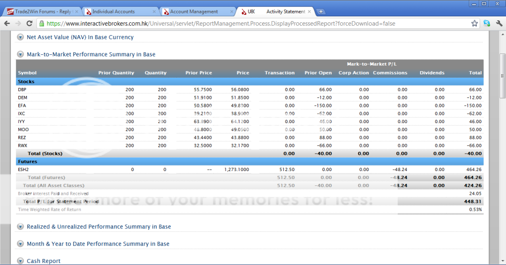
Task: Switch to Trade2Win Forums tab
Action: [41, 11]
